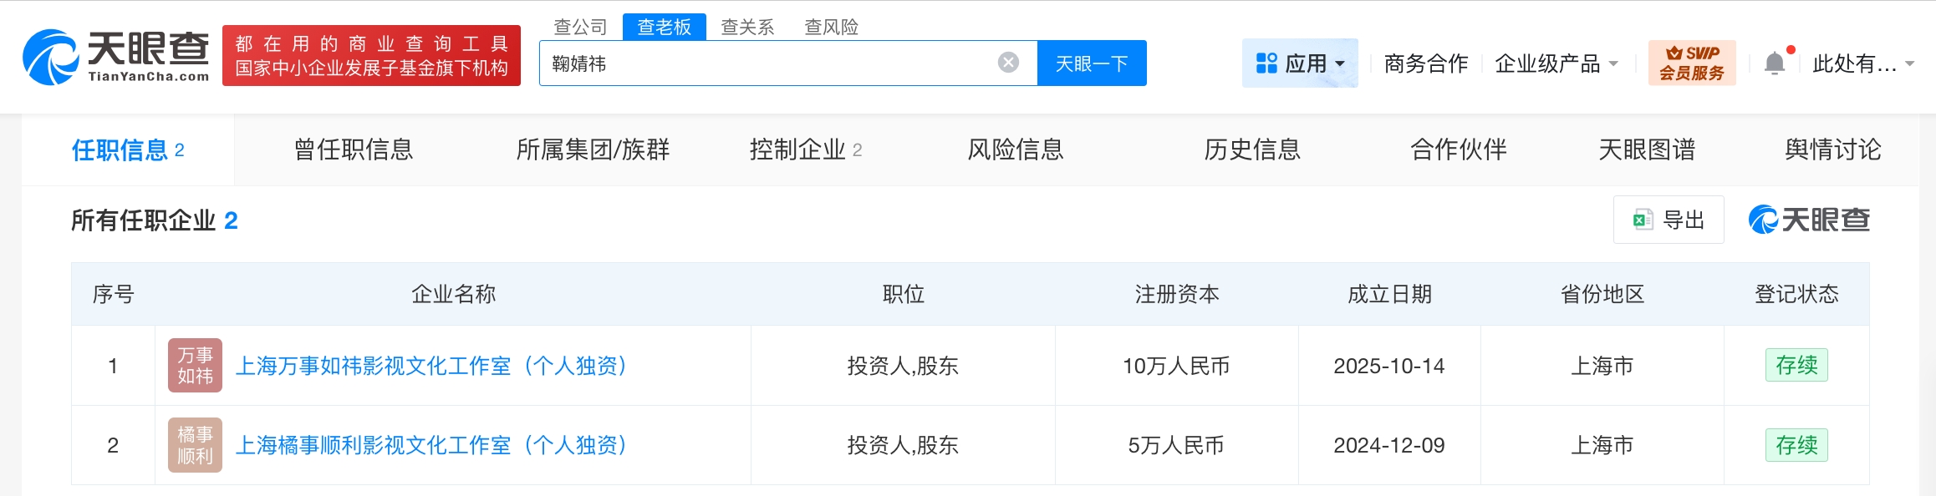1936x496 pixels.
Task: Go to the 风险信息 tab
Action: coord(1015,150)
